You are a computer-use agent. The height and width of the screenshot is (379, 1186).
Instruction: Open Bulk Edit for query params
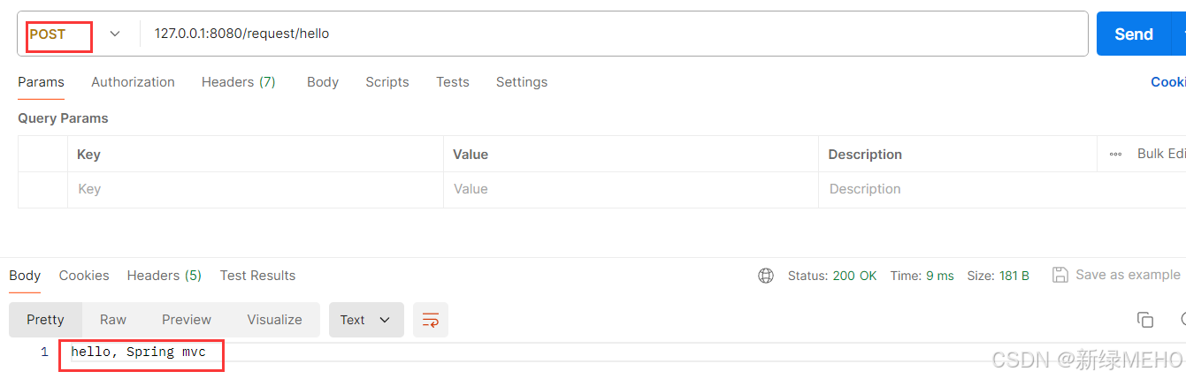(x=1160, y=154)
